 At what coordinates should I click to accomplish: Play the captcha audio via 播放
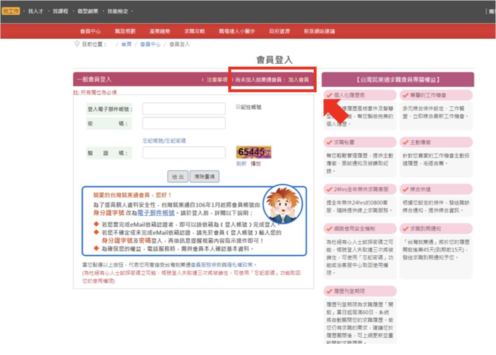(256, 164)
